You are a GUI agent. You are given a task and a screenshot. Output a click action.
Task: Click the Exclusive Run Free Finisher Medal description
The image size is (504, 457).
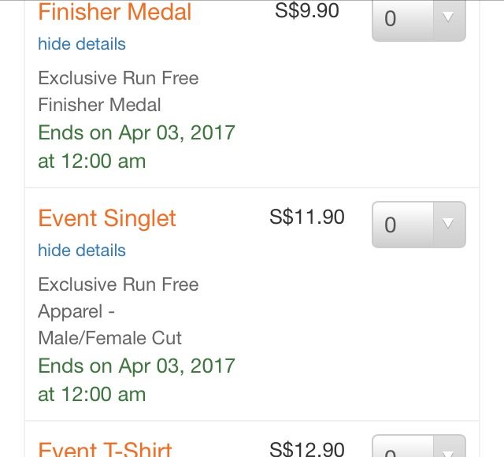pyautogui.click(x=118, y=91)
